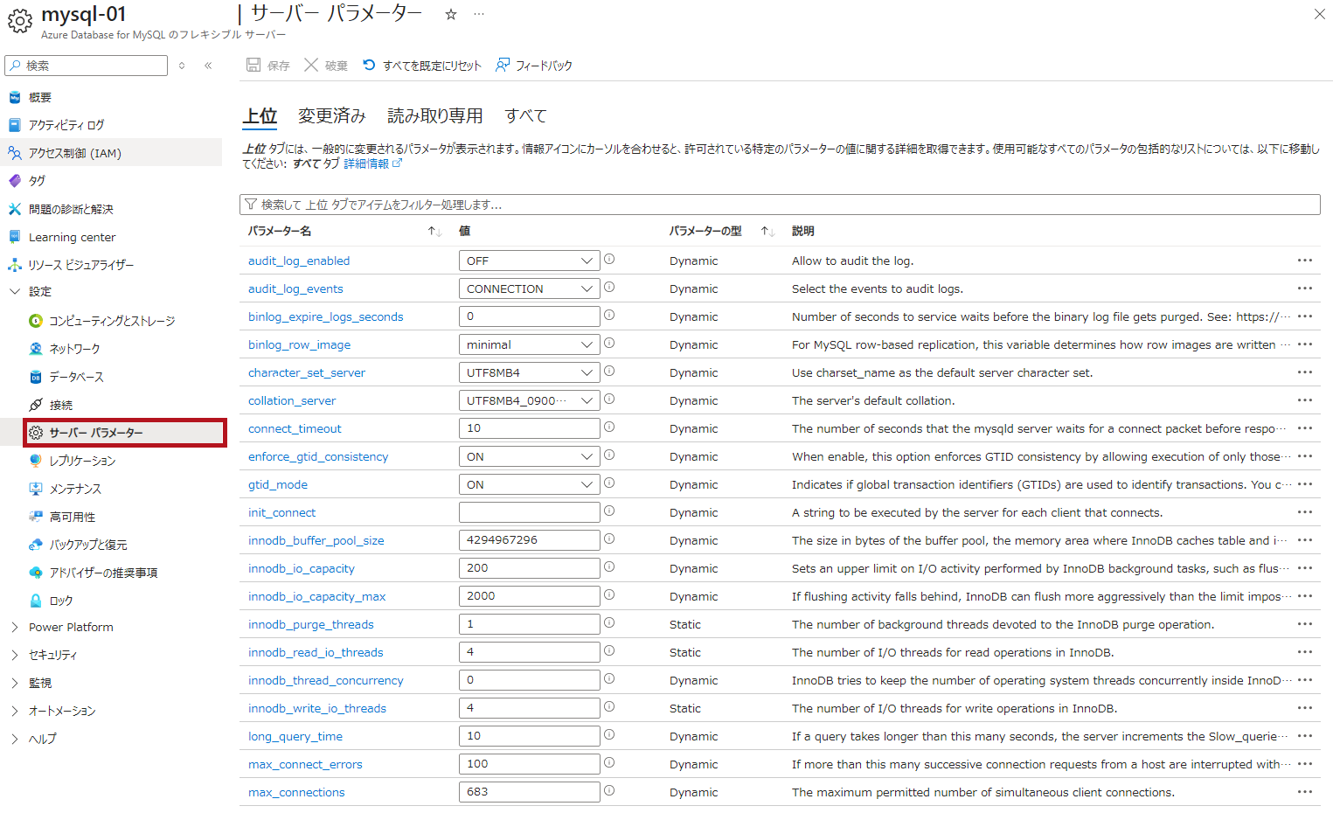1333x813 pixels.
Task: Collapse the sidebar with the double chevron
Action: coord(208,66)
